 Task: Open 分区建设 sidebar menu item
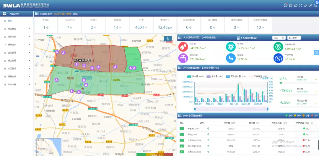pos(16,68)
